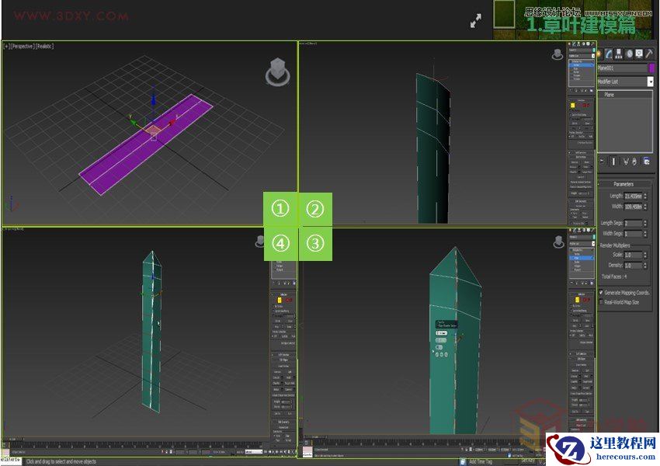Select Plane in the modifier stack

coord(608,93)
